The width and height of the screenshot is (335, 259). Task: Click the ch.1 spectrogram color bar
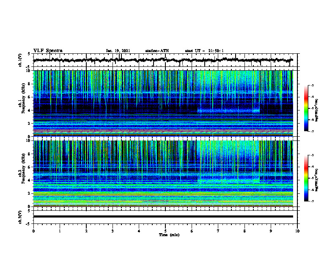[x=306, y=108]
